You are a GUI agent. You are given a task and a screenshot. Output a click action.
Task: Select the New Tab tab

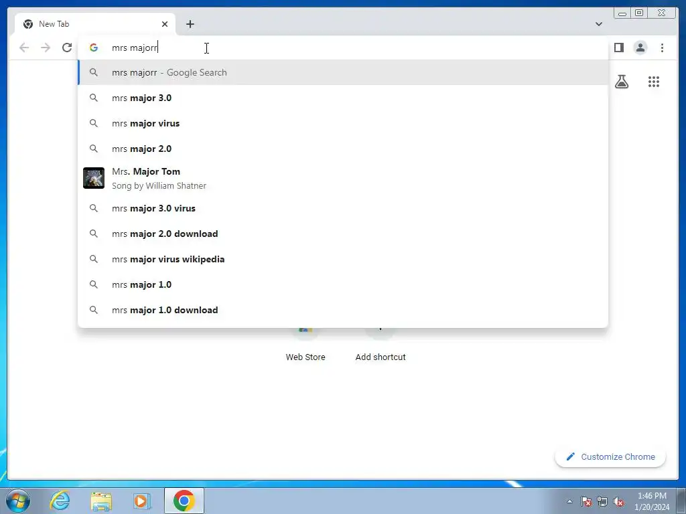[95, 24]
